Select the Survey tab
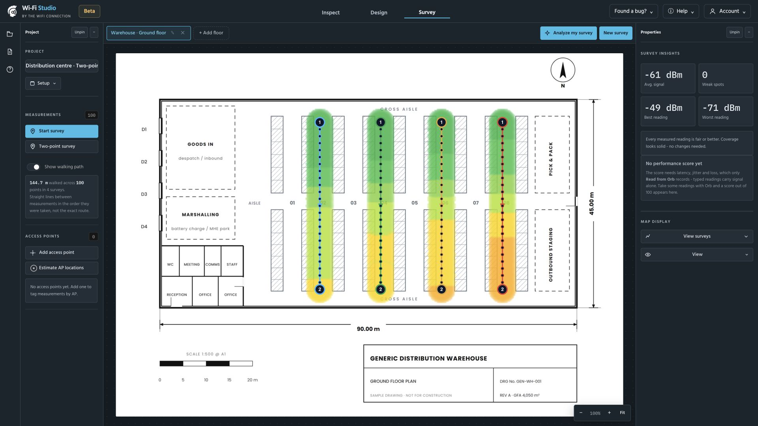 [x=427, y=12]
